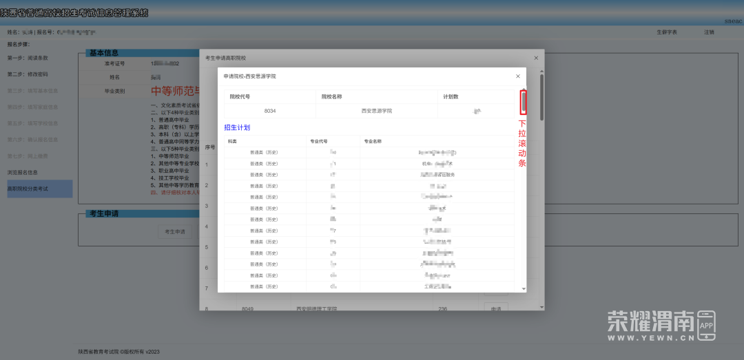Click the 招生计划 section heading

click(x=237, y=127)
